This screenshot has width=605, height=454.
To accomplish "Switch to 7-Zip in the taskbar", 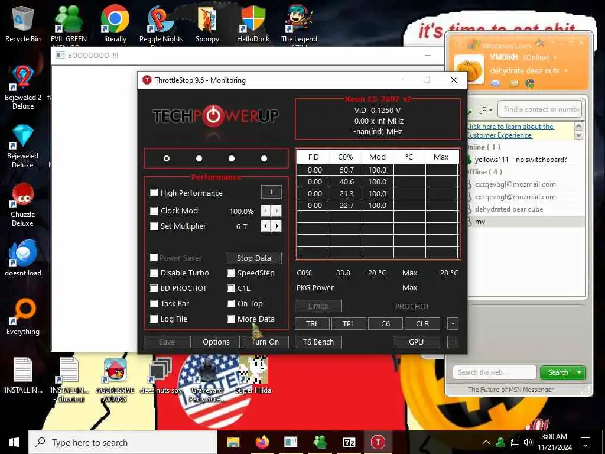I will point(349,442).
